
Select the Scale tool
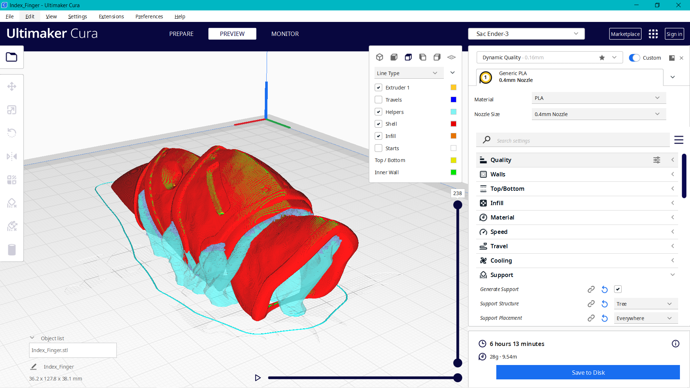pos(12,110)
